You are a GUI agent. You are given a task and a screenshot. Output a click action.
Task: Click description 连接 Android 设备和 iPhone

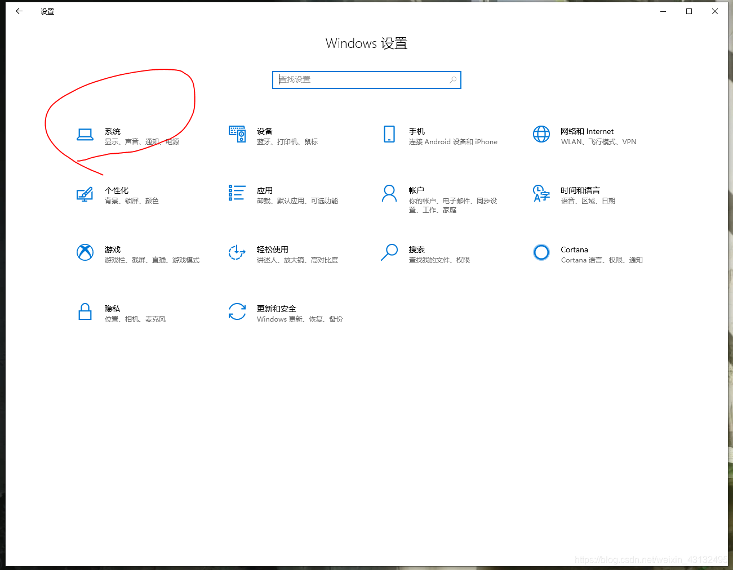(453, 142)
